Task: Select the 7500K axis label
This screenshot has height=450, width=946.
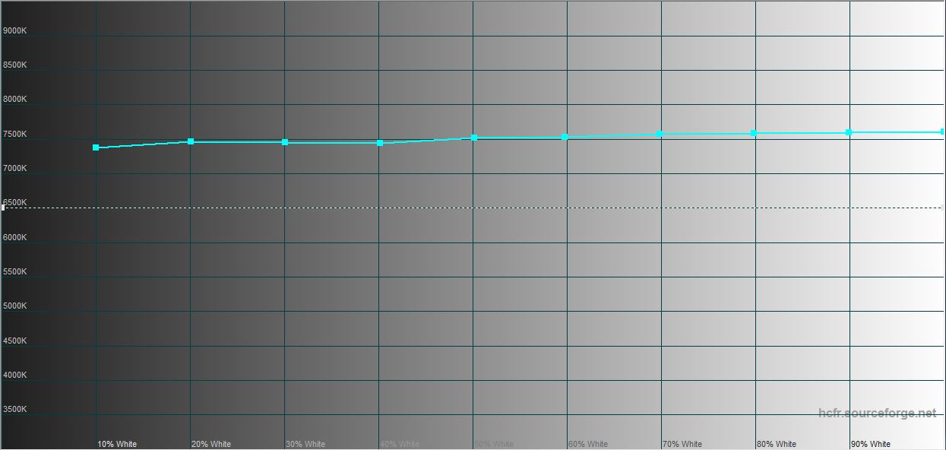Action: [15, 135]
